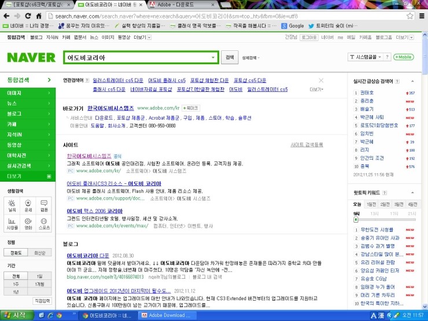Image resolution: width=428 pixels, height=321 pixels.
Task: Open 어도비 플래시CS3 리소스 result link
Action: pos(114,184)
